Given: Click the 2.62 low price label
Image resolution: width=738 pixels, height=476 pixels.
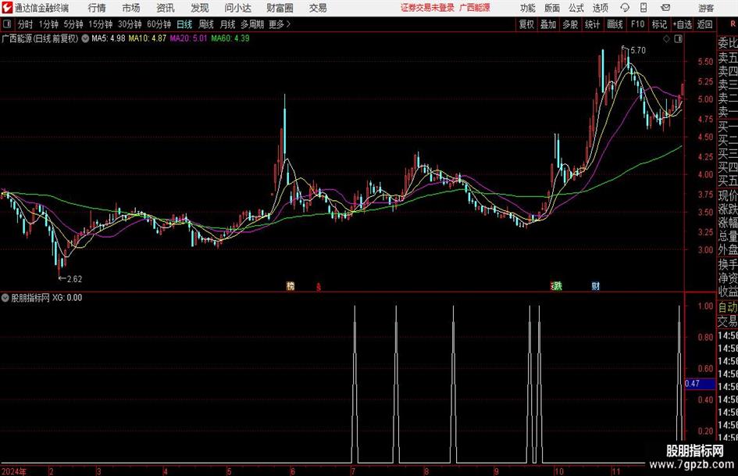Looking at the screenshot, I should point(74,279).
